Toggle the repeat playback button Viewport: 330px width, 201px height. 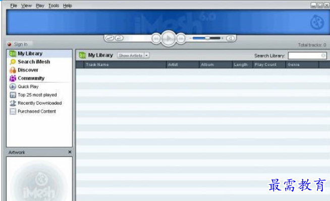pyautogui.click(x=119, y=38)
